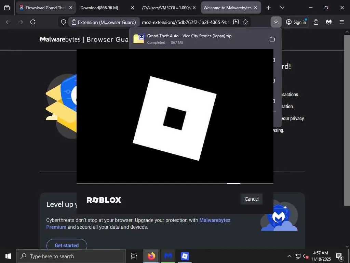Switch to the Download Grand Theft tab
Screen dimensions: 350x263
[x=46, y=8]
